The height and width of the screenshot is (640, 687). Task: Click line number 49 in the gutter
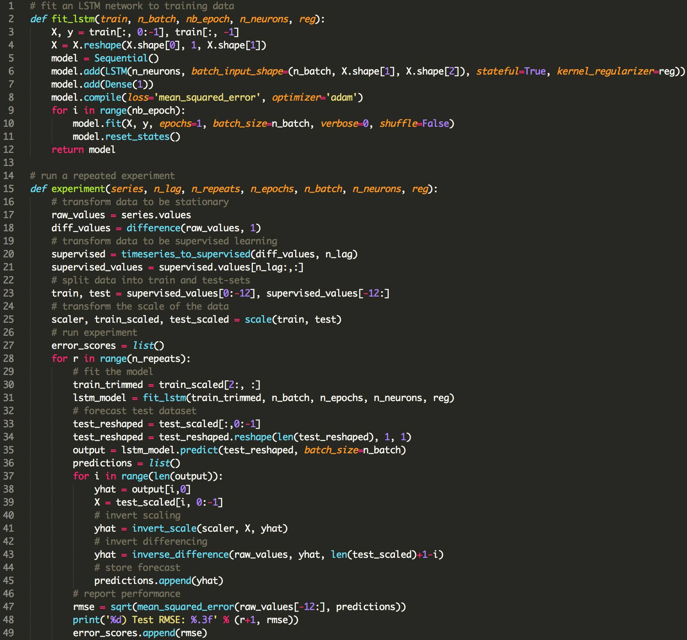[8, 633]
